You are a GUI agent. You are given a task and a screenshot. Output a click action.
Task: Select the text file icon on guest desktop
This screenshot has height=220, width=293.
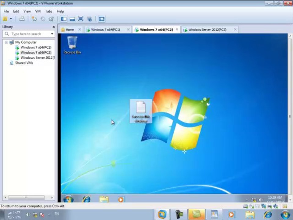(x=141, y=111)
